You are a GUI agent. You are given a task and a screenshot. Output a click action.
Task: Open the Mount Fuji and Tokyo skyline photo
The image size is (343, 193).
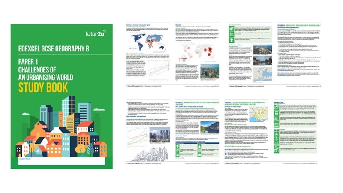(159, 135)
